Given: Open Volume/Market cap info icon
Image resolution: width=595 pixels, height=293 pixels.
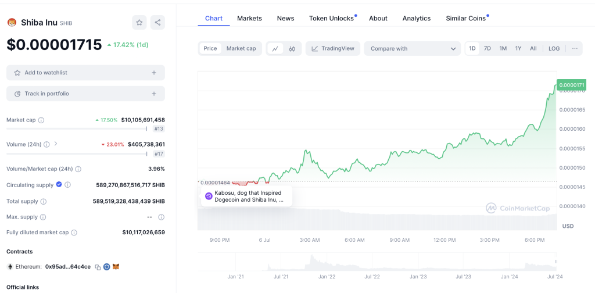Looking at the screenshot, I should tap(78, 169).
